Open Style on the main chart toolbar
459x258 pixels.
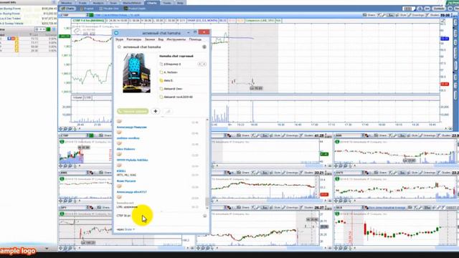click(x=401, y=15)
